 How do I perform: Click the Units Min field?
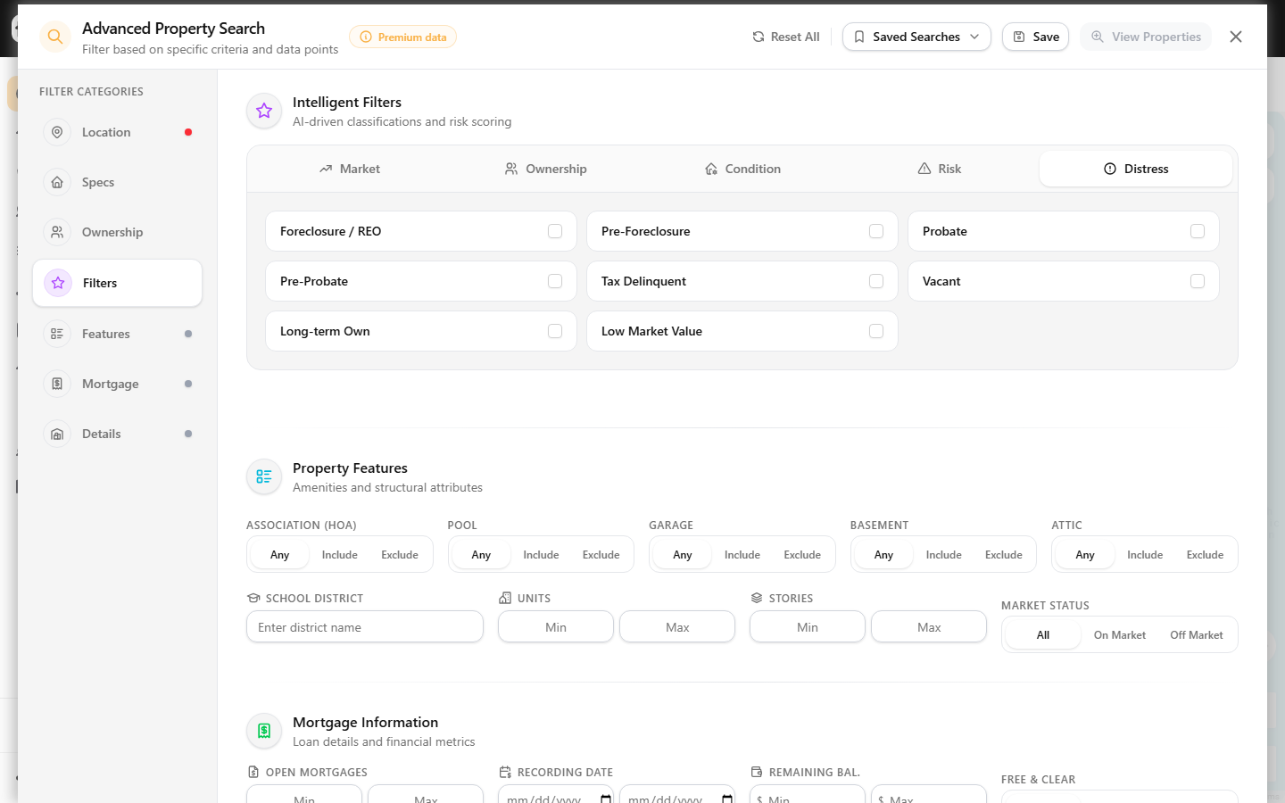[556, 627]
